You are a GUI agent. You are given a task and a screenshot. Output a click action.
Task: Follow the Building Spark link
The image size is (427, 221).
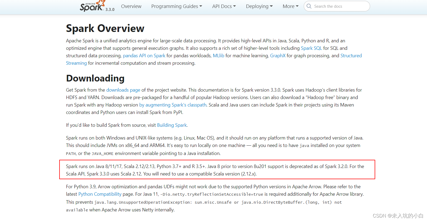click(172, 125)
